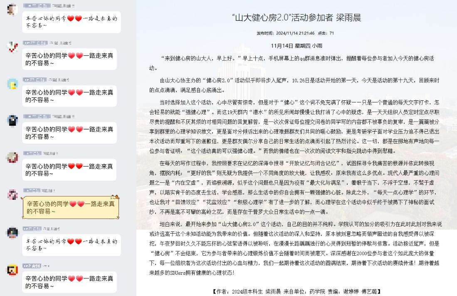Select the orange pixel-art avatar at the bottom
The image size is (457, 296).
coord(12,269)
